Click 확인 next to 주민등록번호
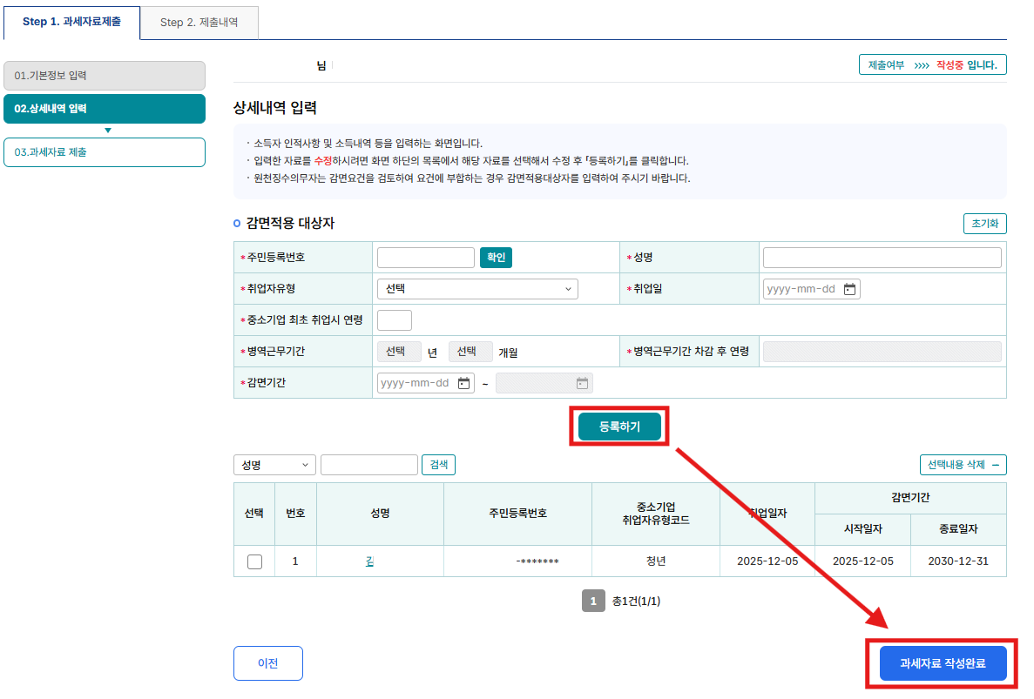This screenshot has height=699, width=1034. coord(496,258)
